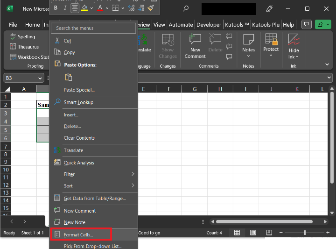Choose Clear Contents in context menu
The width and height of the screenshot is (336, 249).
click(x=93, y=138)
